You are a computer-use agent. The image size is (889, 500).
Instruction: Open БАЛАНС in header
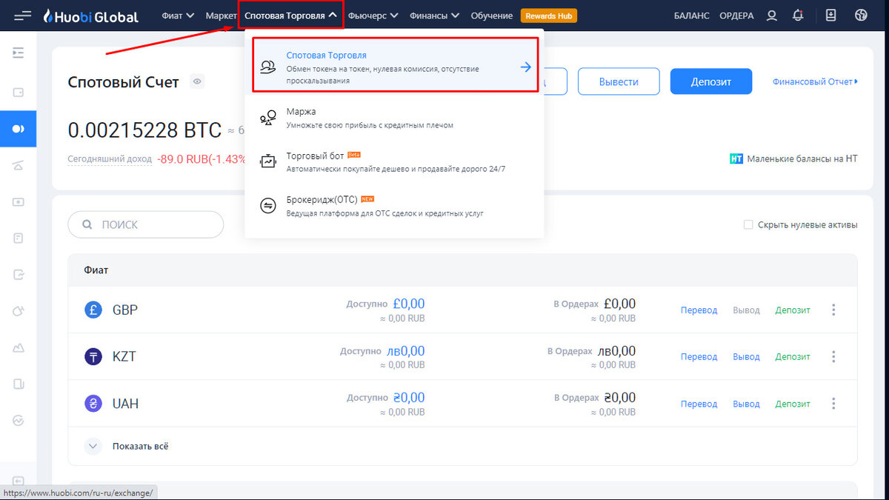[x=691, y=16]
